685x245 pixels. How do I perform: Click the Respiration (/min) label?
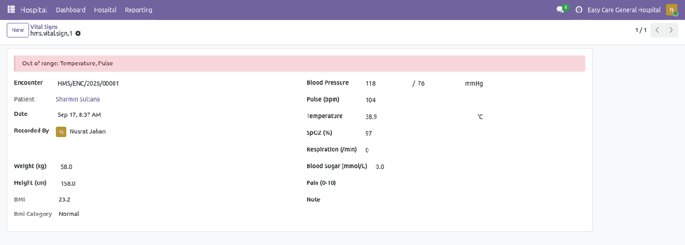(331, 150)
